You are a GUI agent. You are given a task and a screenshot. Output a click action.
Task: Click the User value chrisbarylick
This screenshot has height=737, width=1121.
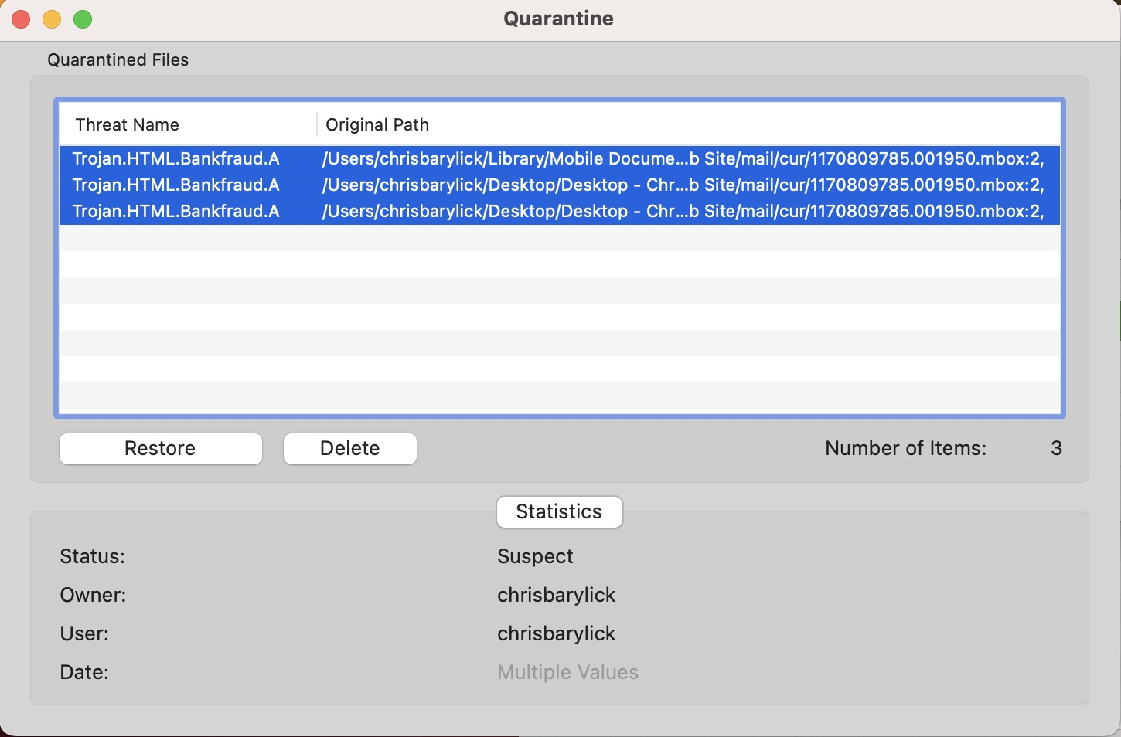[x=556, y=634]
